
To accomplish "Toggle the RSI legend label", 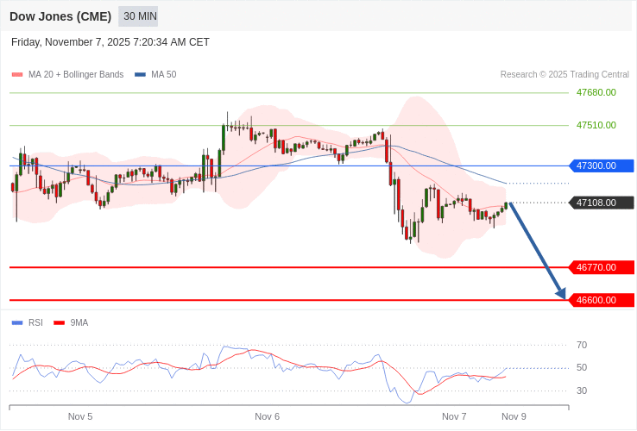I will click(35, 323).
